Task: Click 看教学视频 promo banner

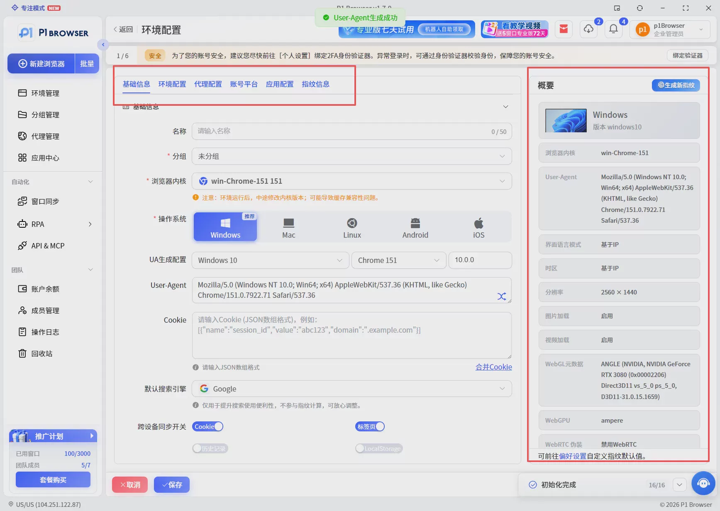Action: 515,29
